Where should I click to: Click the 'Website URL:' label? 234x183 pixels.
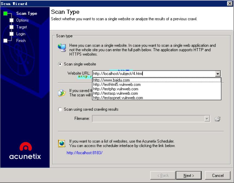(x=79, y=73)
